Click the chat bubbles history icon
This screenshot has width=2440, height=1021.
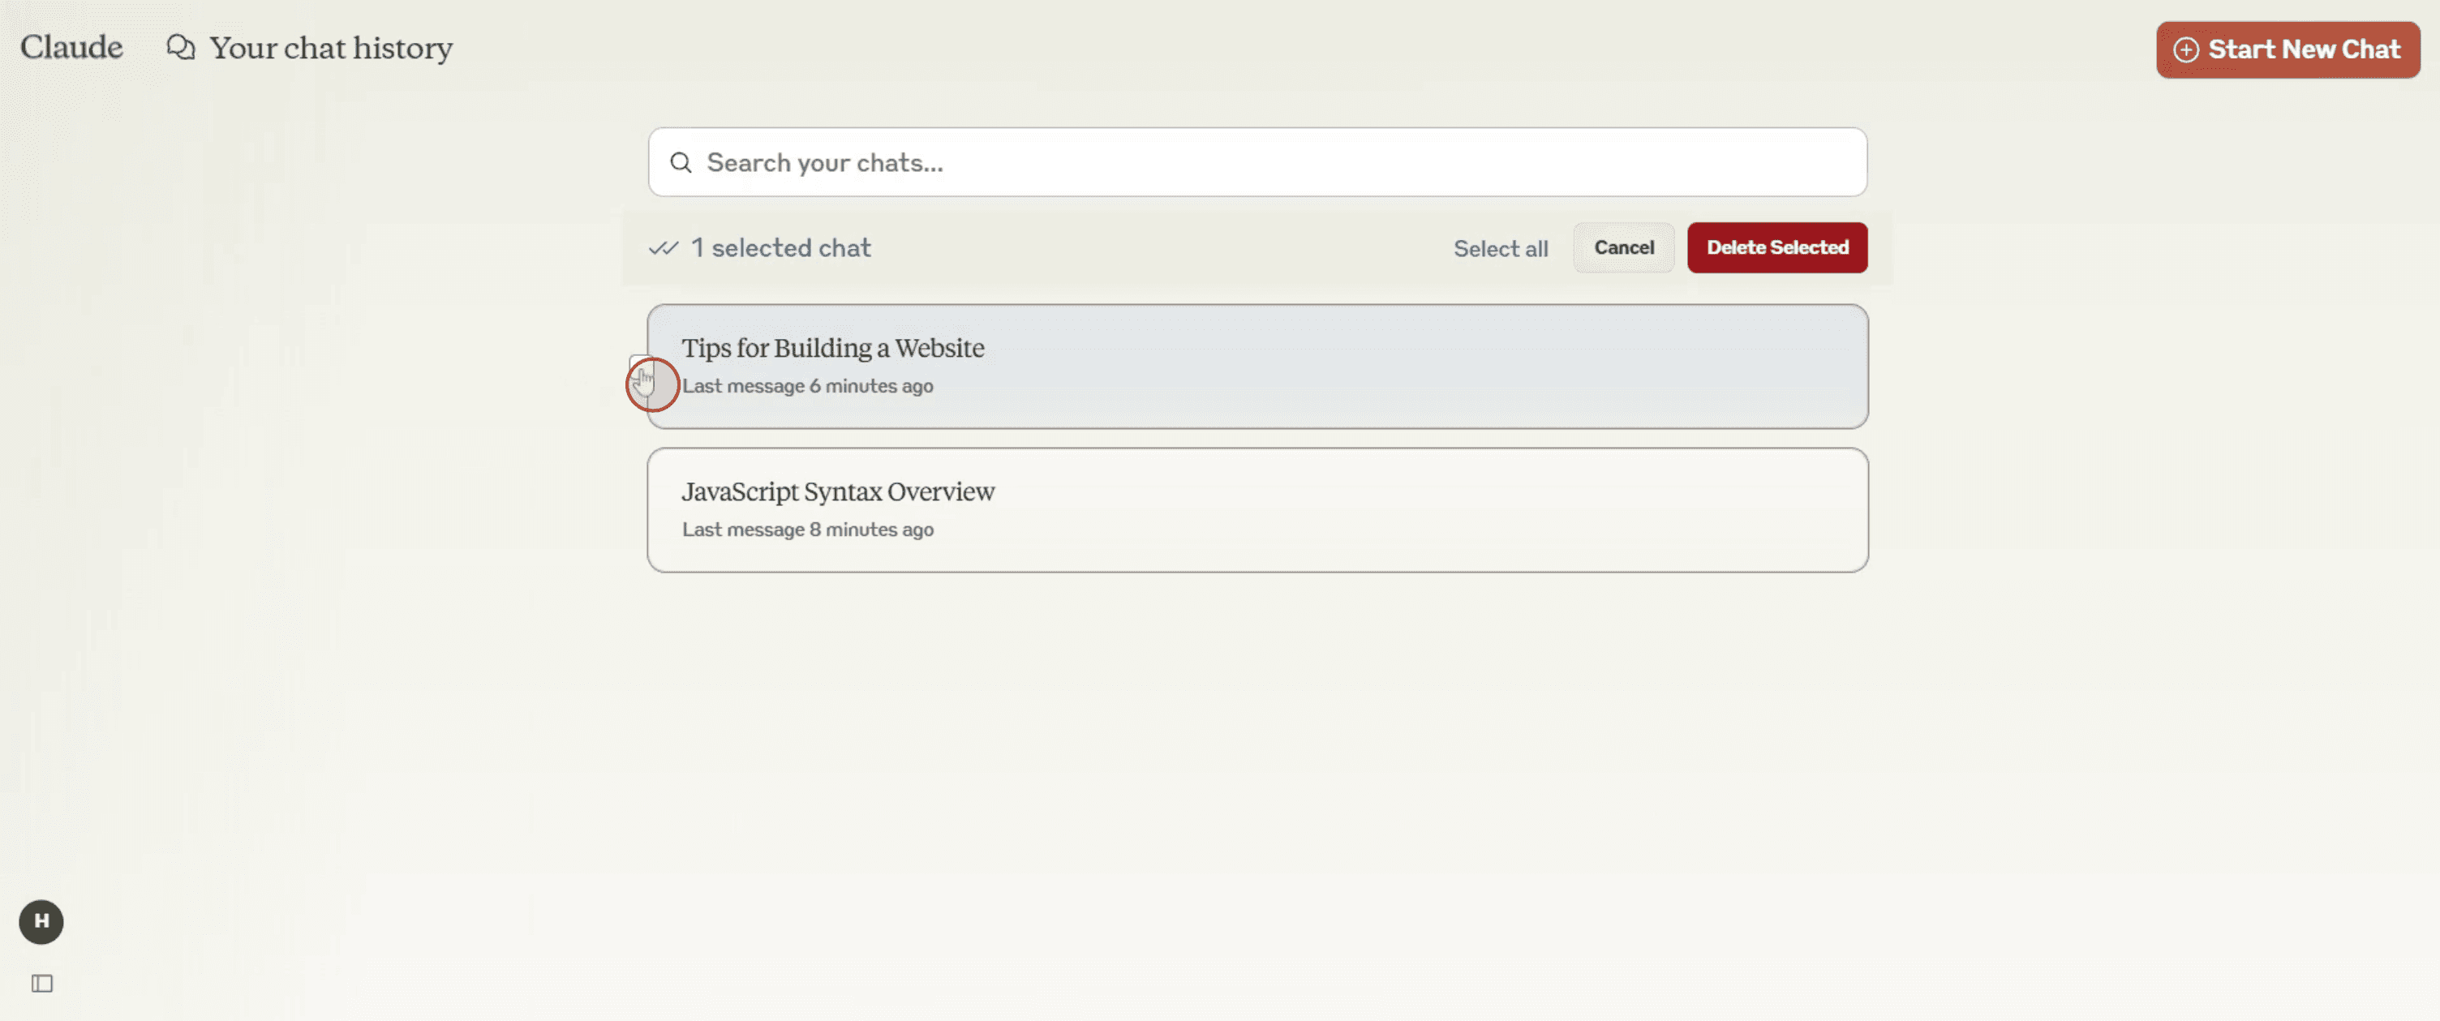(180, 47)
